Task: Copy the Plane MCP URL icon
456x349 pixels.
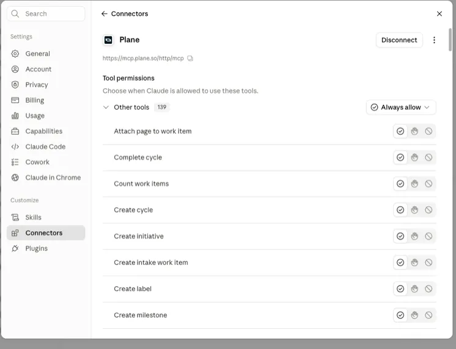Action: (190, 59)
